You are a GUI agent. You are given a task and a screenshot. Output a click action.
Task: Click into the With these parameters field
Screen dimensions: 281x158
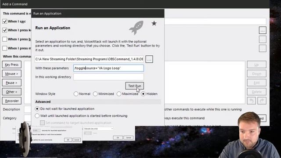pos(108,68)
